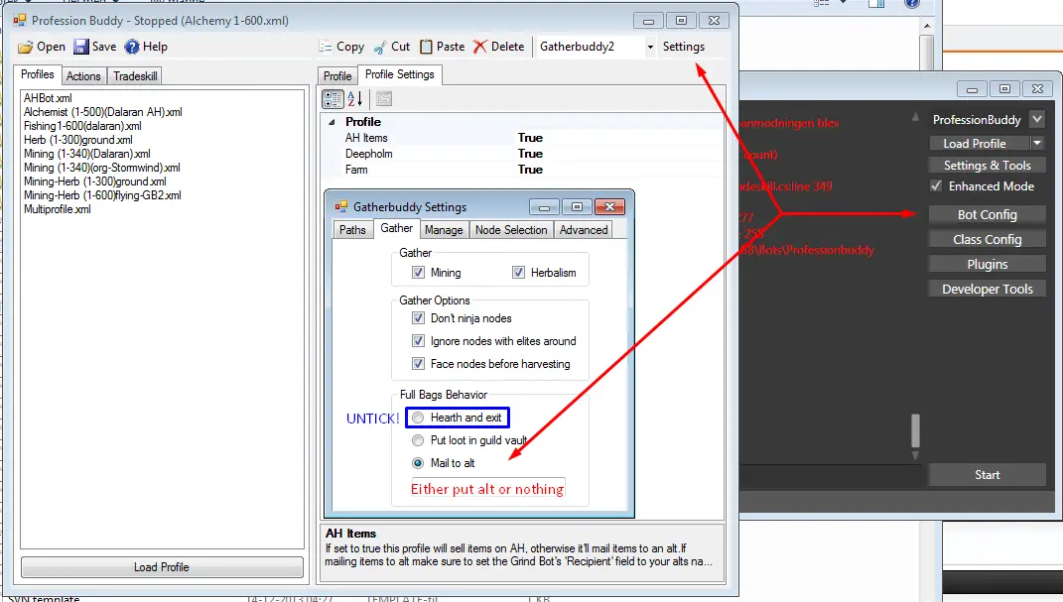Click the Paste clipboard icon
Viewport: 1063px width, 602px height.
426,47
